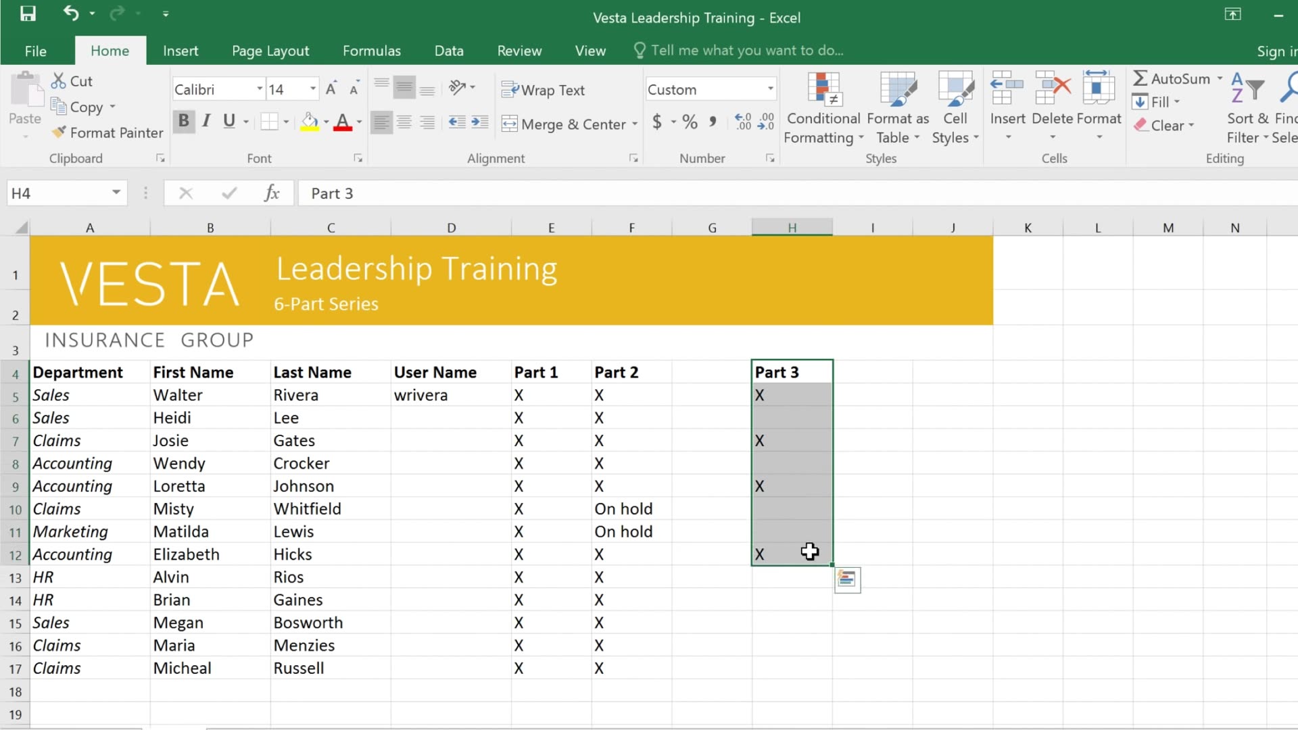Screen dimensions: 1298x730
Task: Switch to the Formulas tab
Action: pyautogui.click(x=371, y=50)
